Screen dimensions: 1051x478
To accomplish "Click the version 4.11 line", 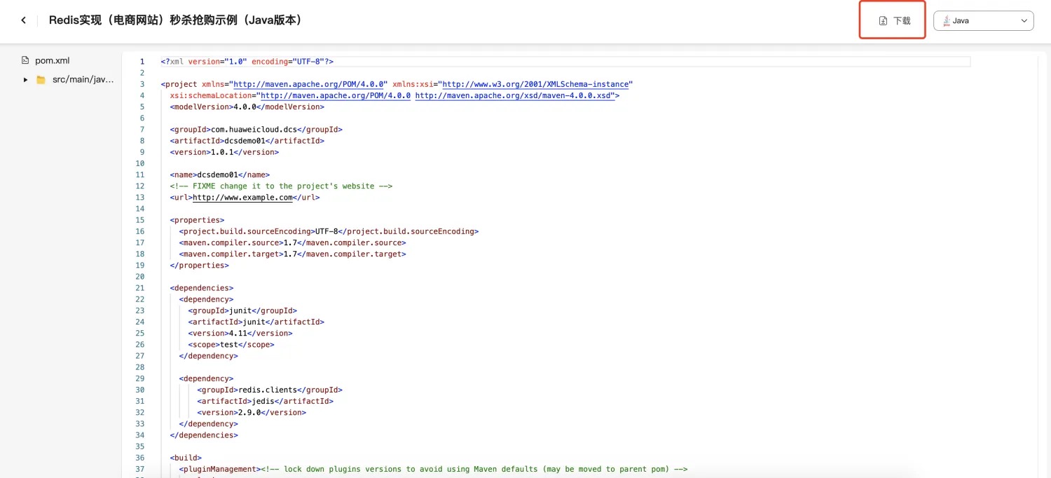I will click(240, 333).
